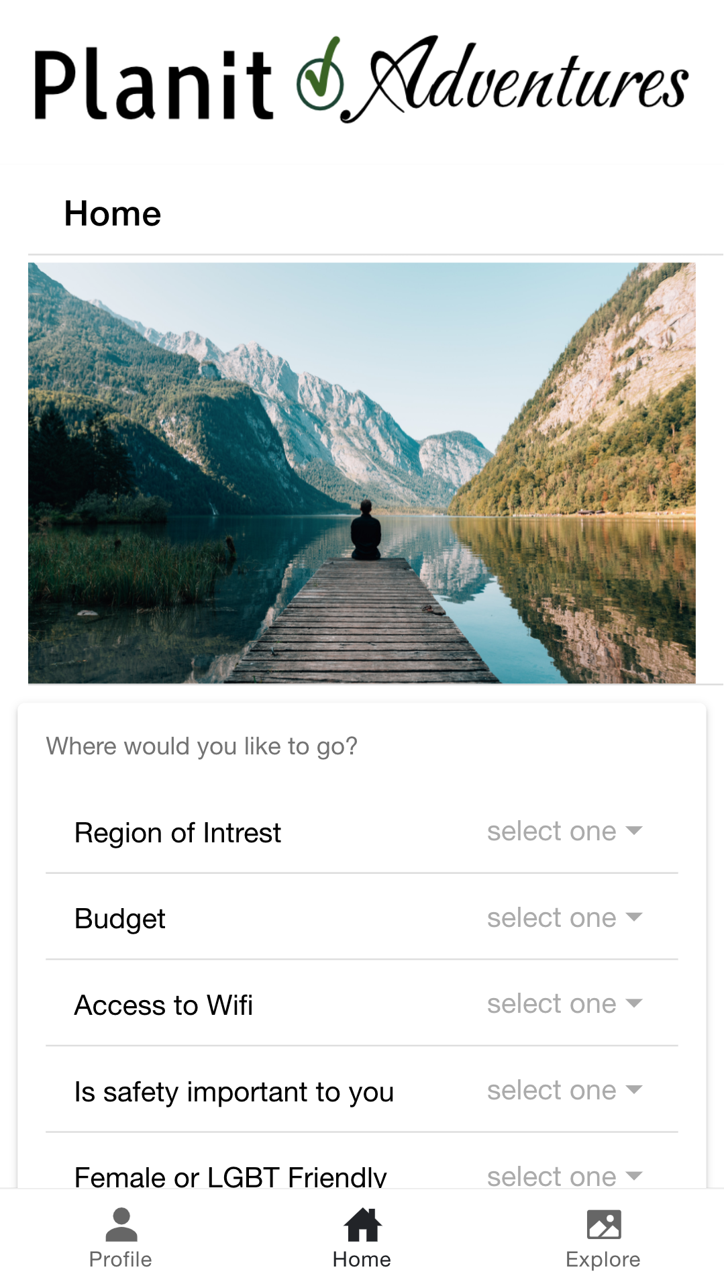
Task: Click the Home page heading
Action: click(113, 214)
